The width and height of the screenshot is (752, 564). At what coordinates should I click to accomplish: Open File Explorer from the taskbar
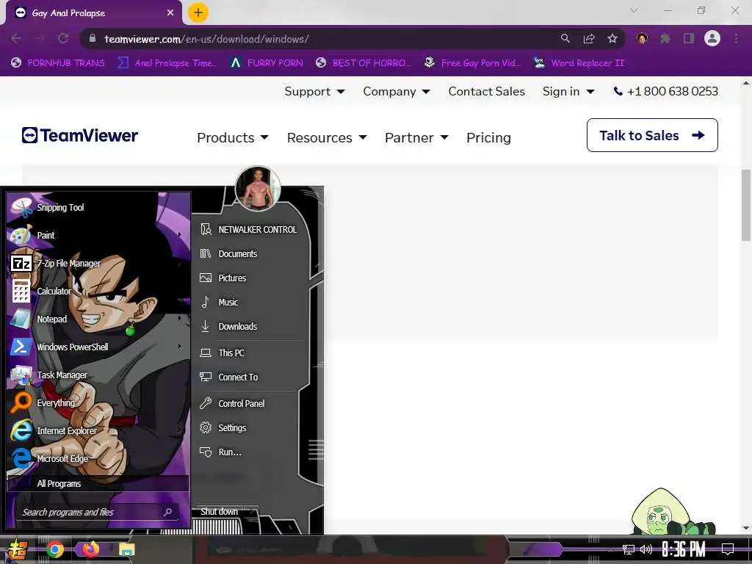click(126, 549)
